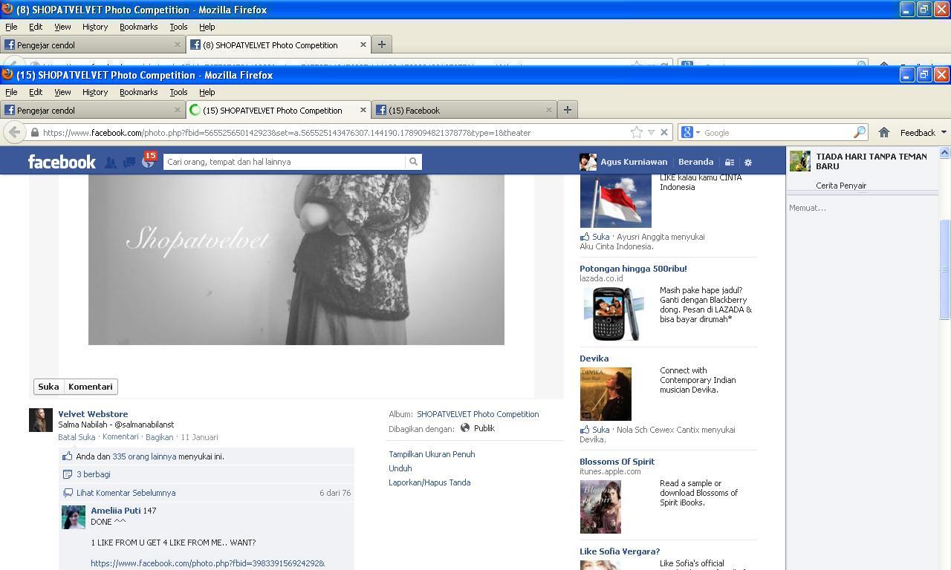The image size is (951, 570).
Task: Open a new tab in front window
Action: (567, 110)
